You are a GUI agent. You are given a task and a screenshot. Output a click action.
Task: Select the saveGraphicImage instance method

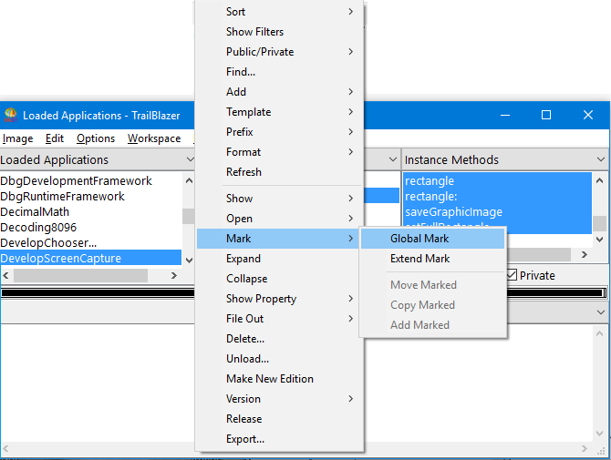[453, 212]
